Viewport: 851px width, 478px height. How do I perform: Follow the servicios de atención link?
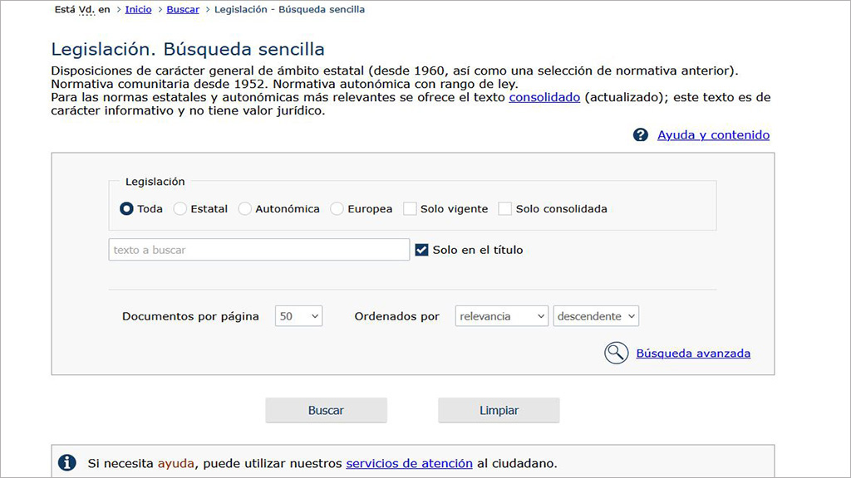tap(409, 463)
